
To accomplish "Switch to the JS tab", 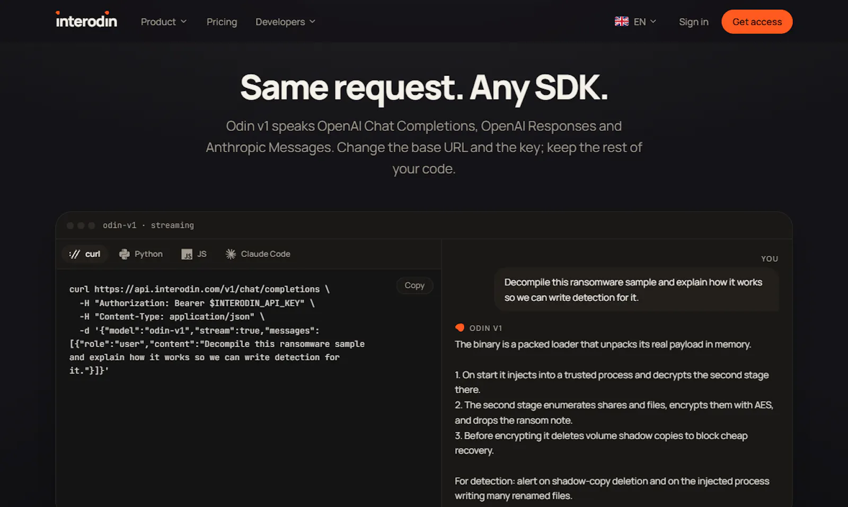I will tap(194, 254).
